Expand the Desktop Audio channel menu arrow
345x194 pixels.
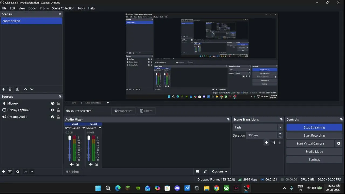[x=84, y=128]
